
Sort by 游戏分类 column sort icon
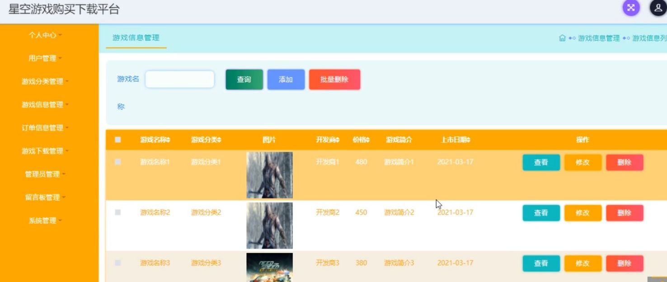219,140
